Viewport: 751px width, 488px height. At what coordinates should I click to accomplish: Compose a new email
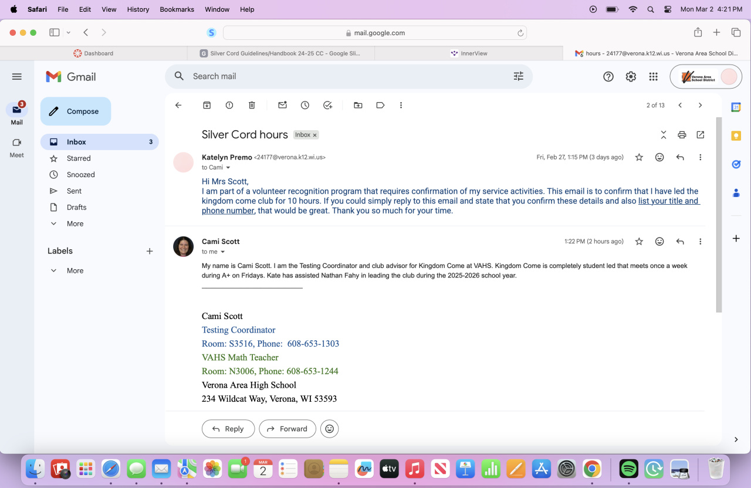(x=76, y=111)
